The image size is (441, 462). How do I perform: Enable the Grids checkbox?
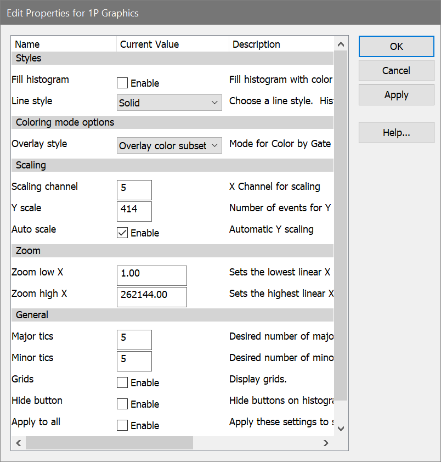pyautogui.click(x=122, y=383)
